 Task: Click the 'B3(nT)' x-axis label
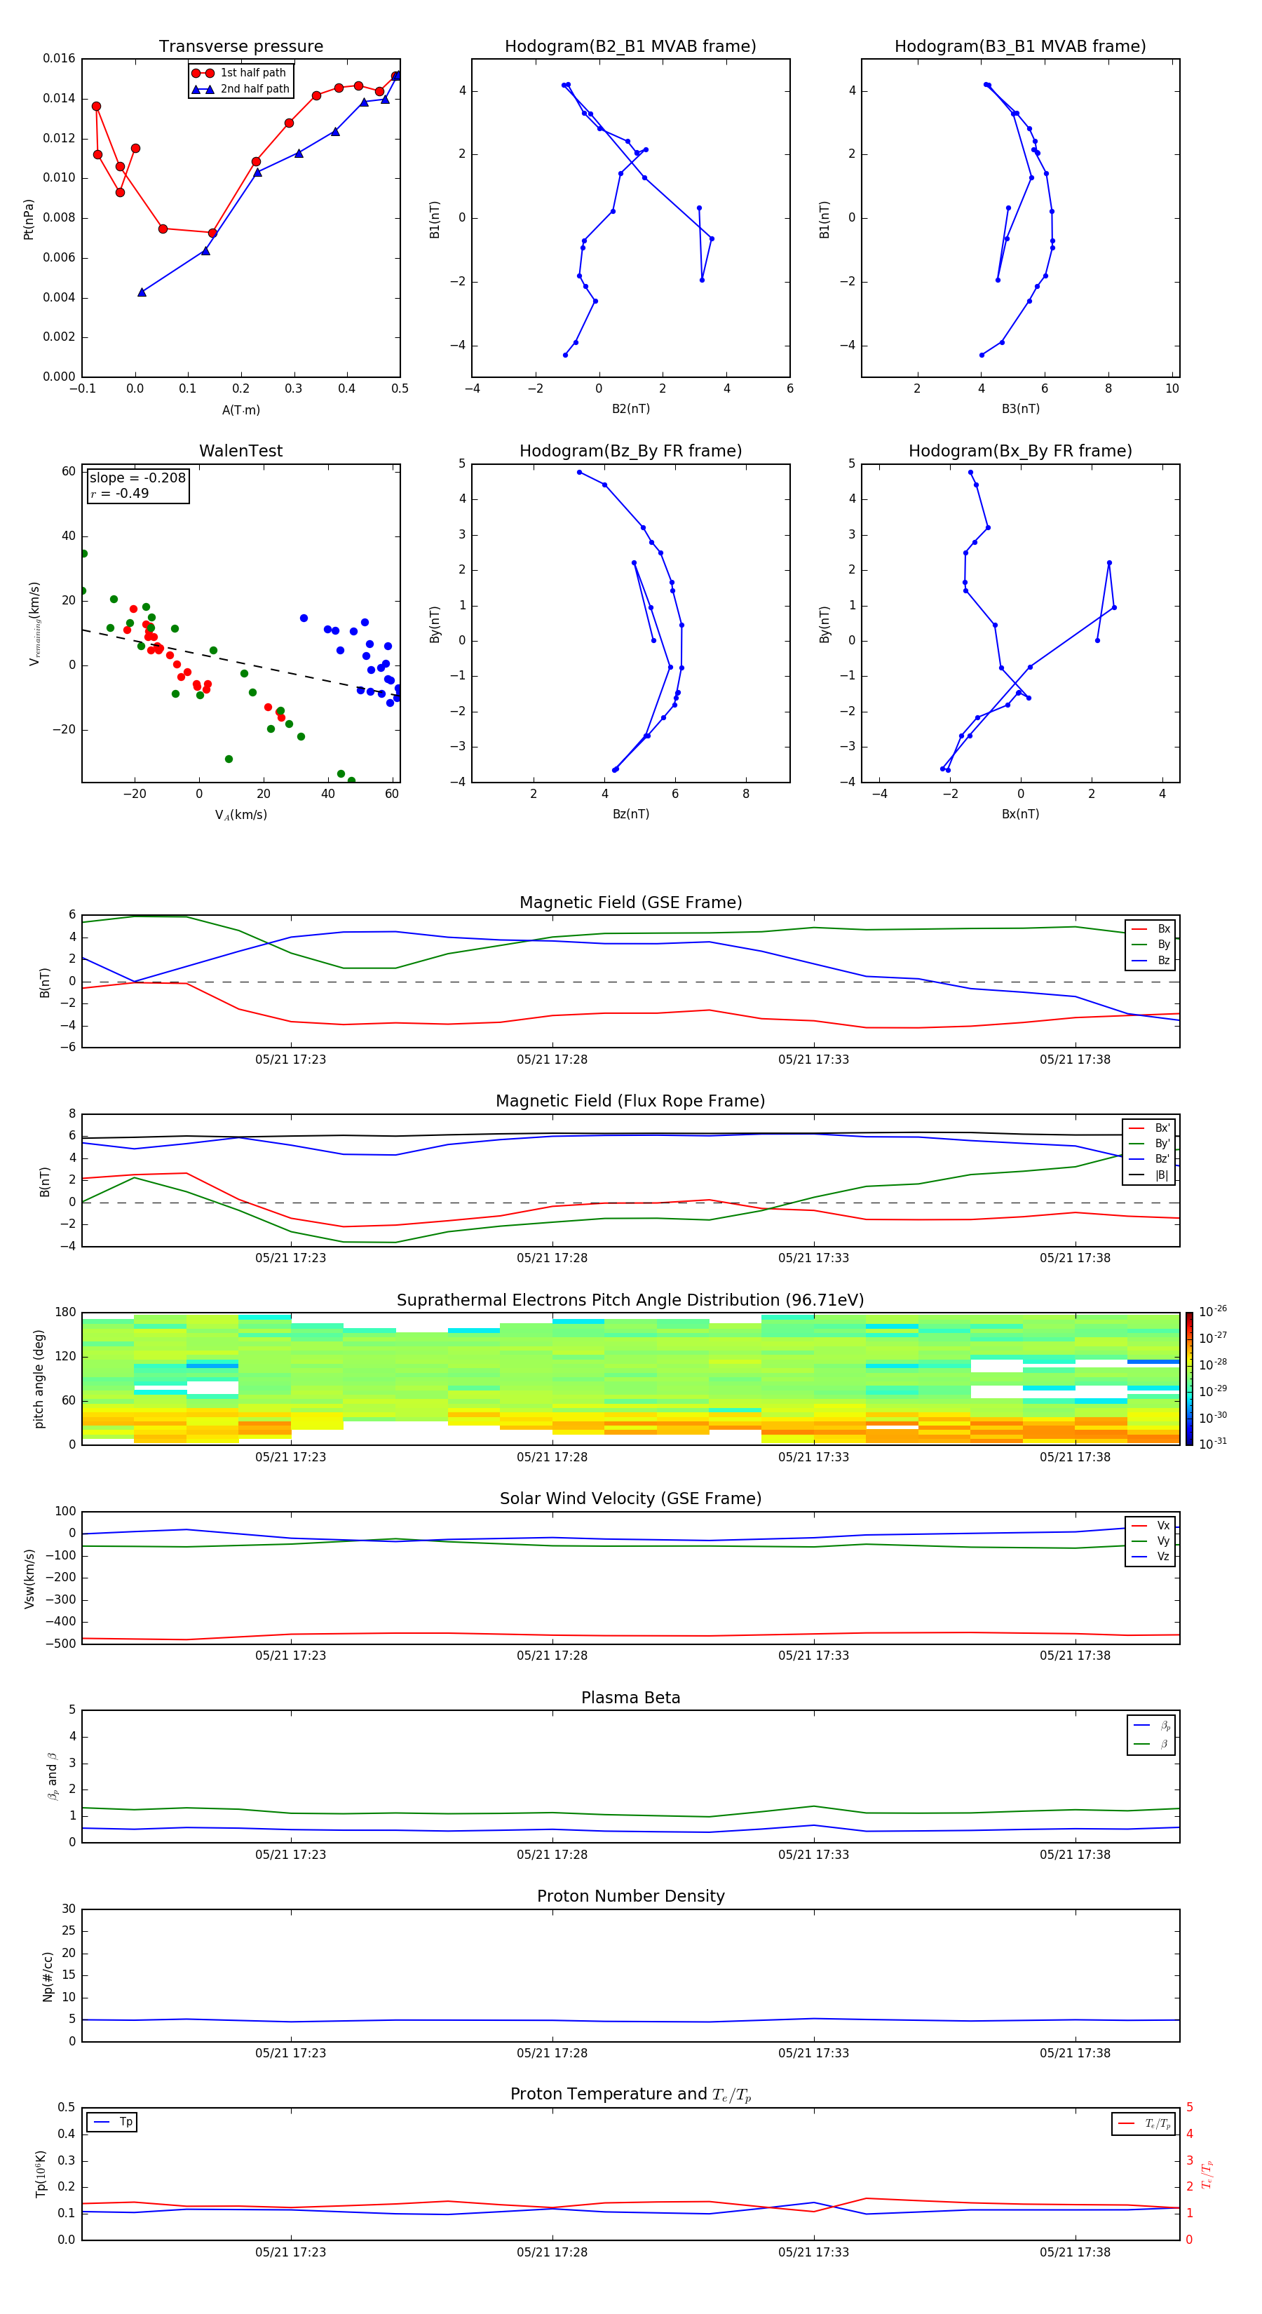(1020, 409)
